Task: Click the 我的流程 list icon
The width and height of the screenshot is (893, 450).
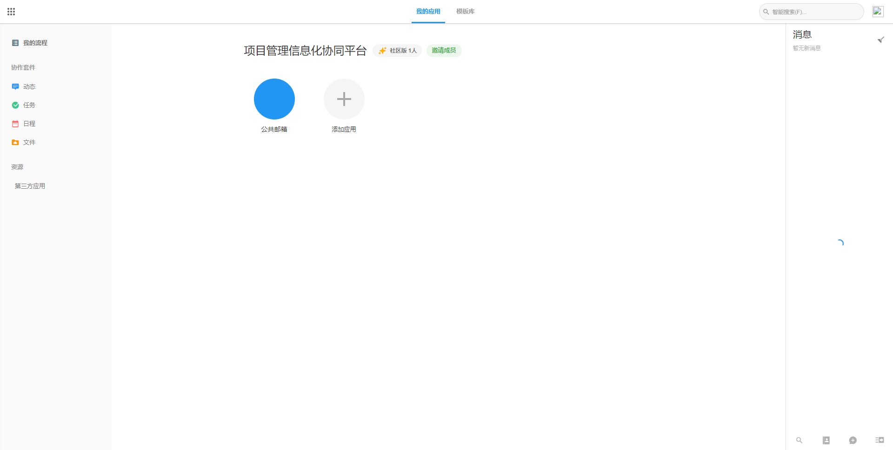Action: click(x=15, y=43)
